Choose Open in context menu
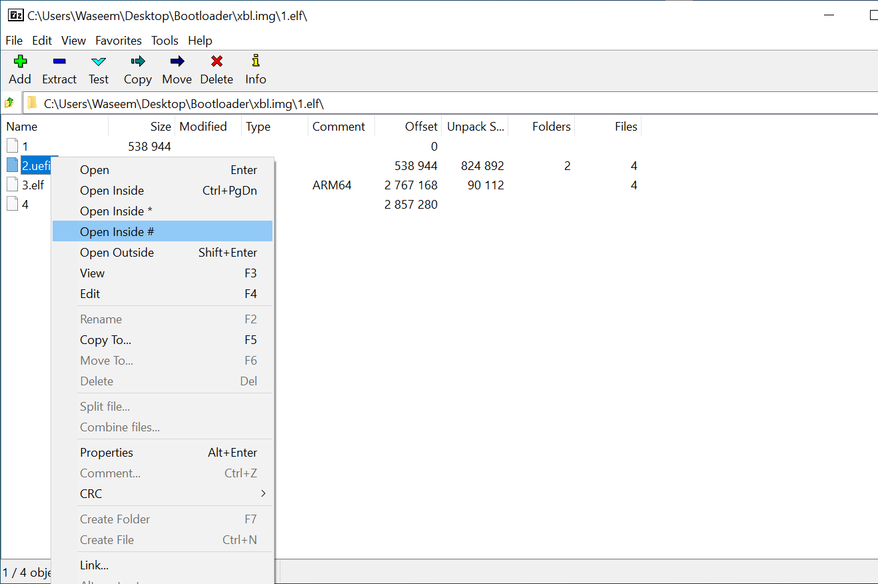 (x=163, y=170)
